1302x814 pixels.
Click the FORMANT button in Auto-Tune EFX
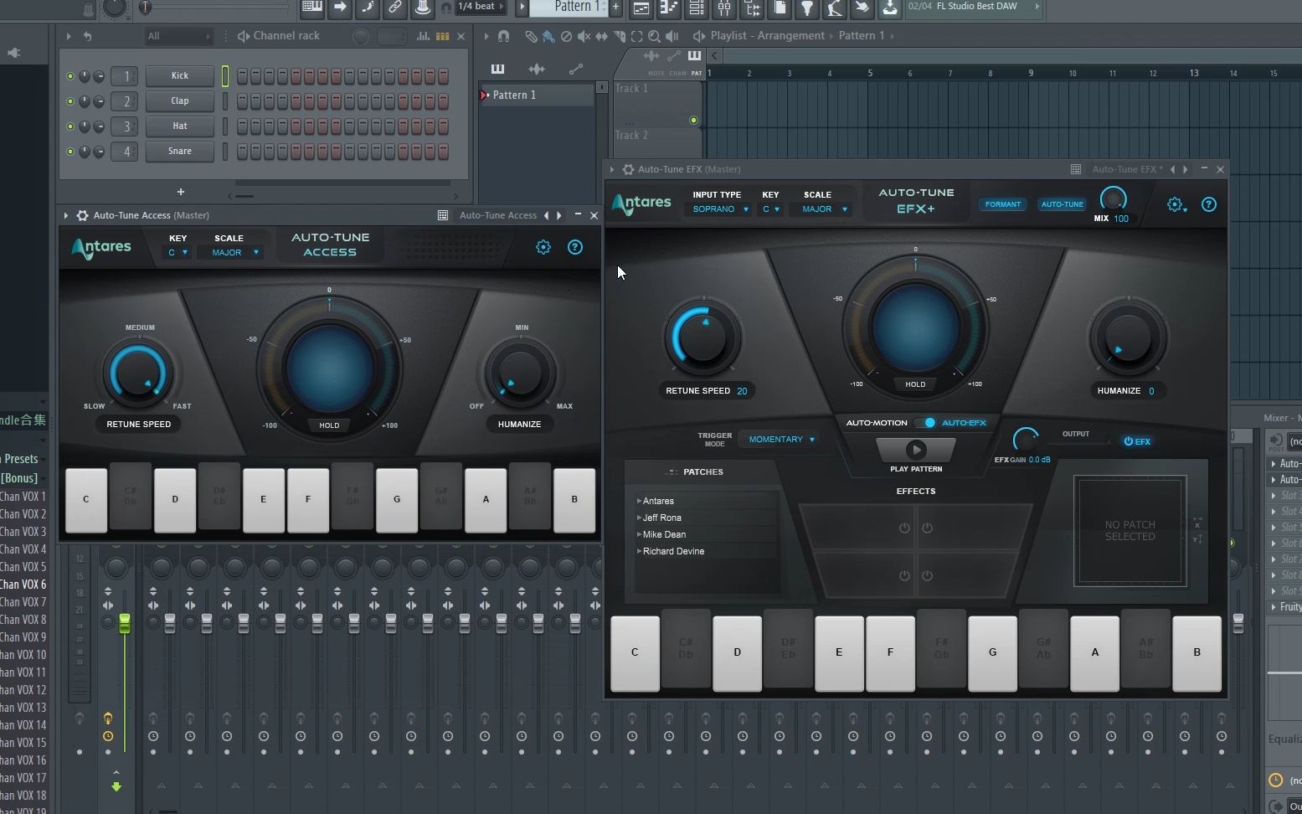[x=1002, y=204]
